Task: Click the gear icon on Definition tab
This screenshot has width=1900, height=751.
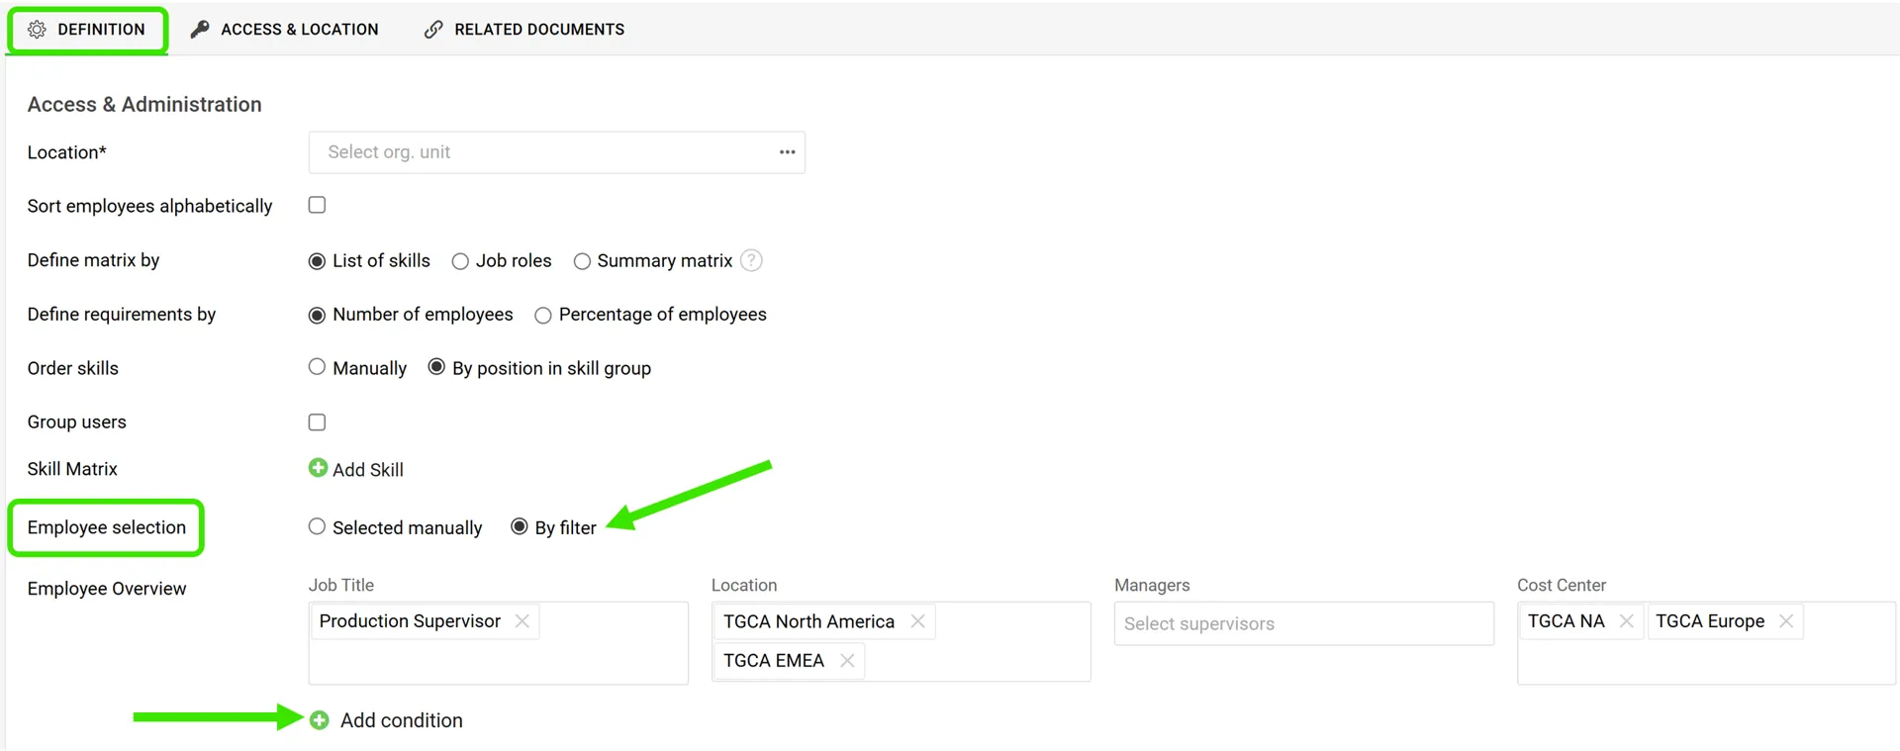Action: click(37, 30)
